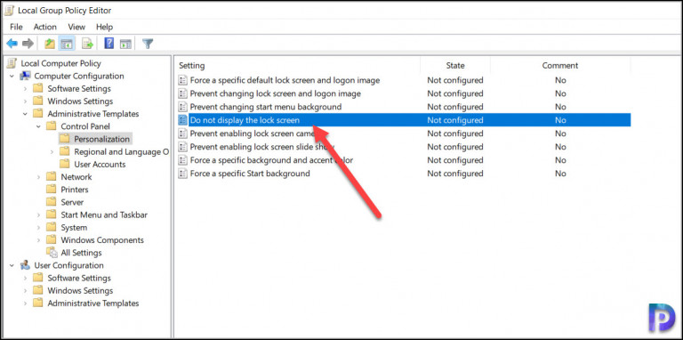Collapse the Computer Configuration node

click(12, 77)
